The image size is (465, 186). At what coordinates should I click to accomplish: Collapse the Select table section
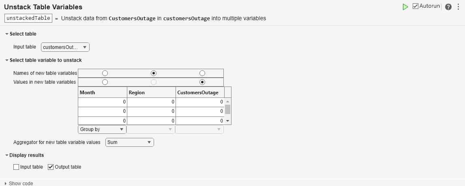click(6, 34)
